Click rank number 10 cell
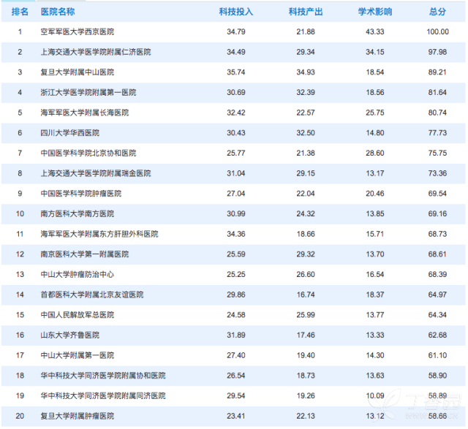Viewport: 468px width, 429px height. [x=20, y=214]
